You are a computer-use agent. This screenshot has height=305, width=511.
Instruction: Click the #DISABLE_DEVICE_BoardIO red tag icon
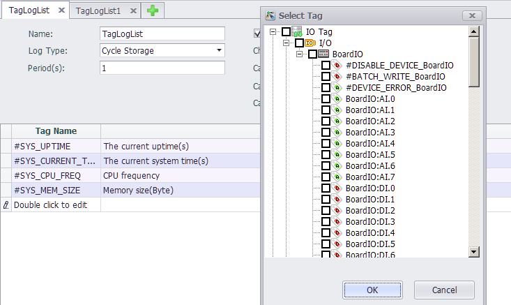(337, 66)
